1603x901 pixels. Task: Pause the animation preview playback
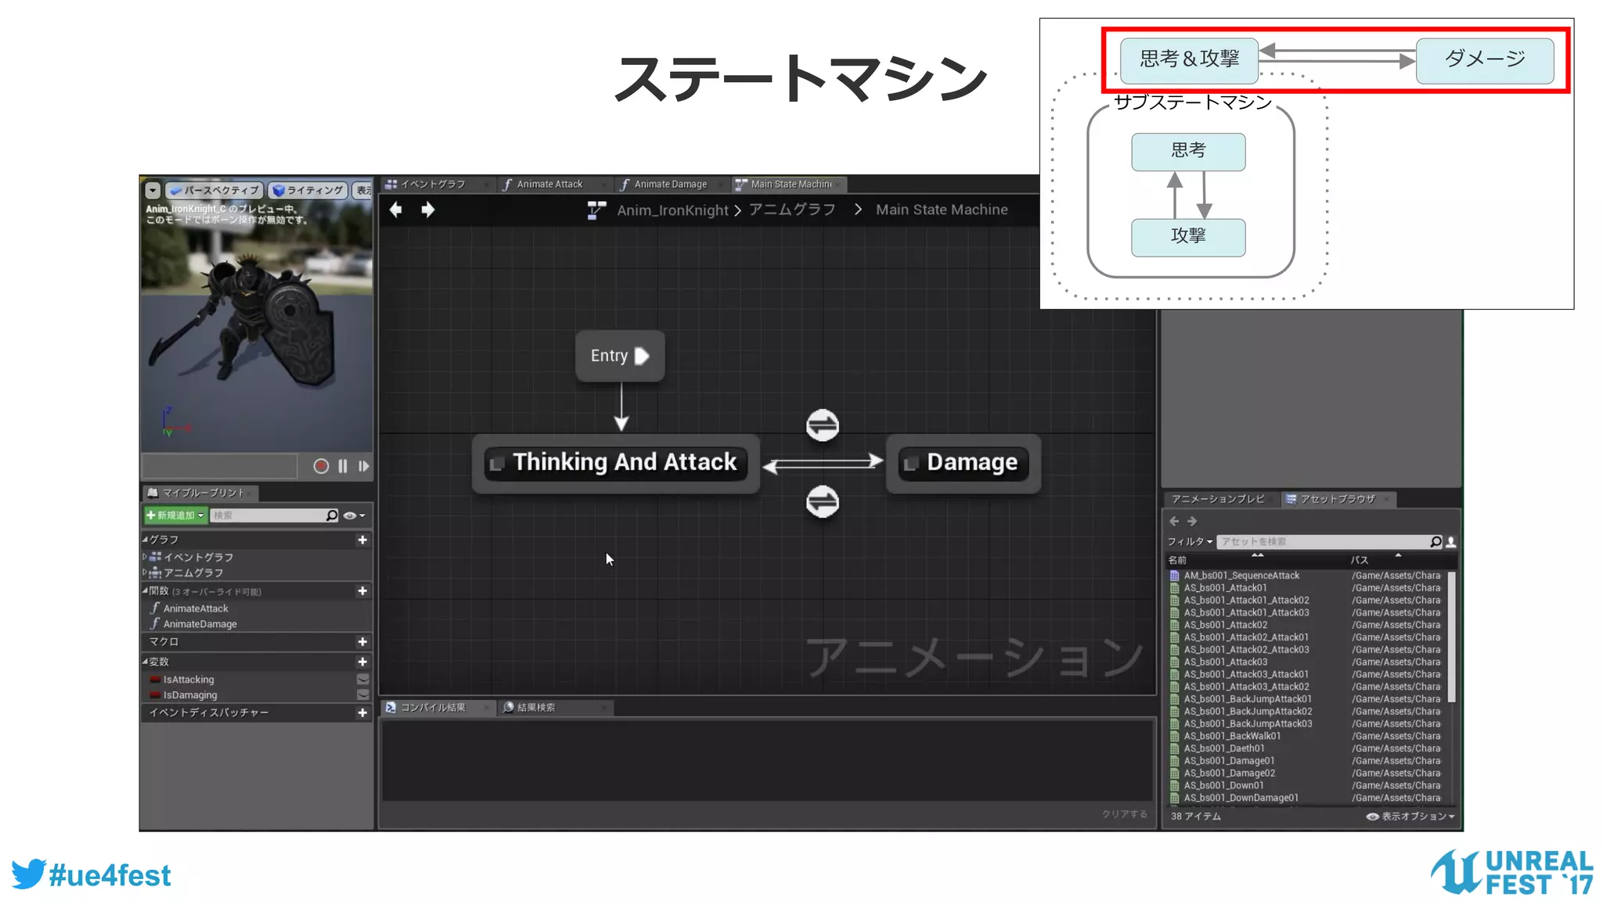tap(343, 466)
